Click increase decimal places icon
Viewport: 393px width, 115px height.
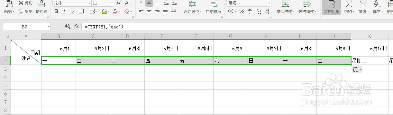tap(259, 11)
